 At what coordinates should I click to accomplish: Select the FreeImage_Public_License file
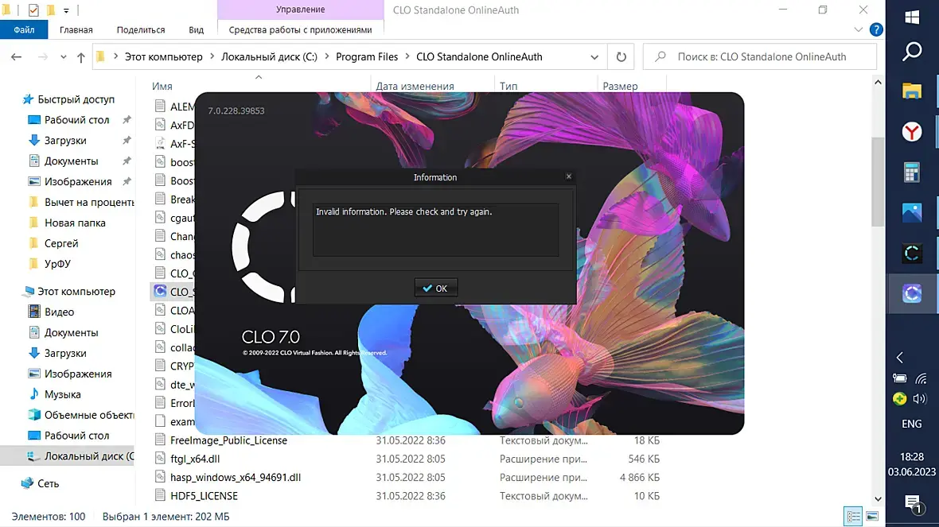228,440
